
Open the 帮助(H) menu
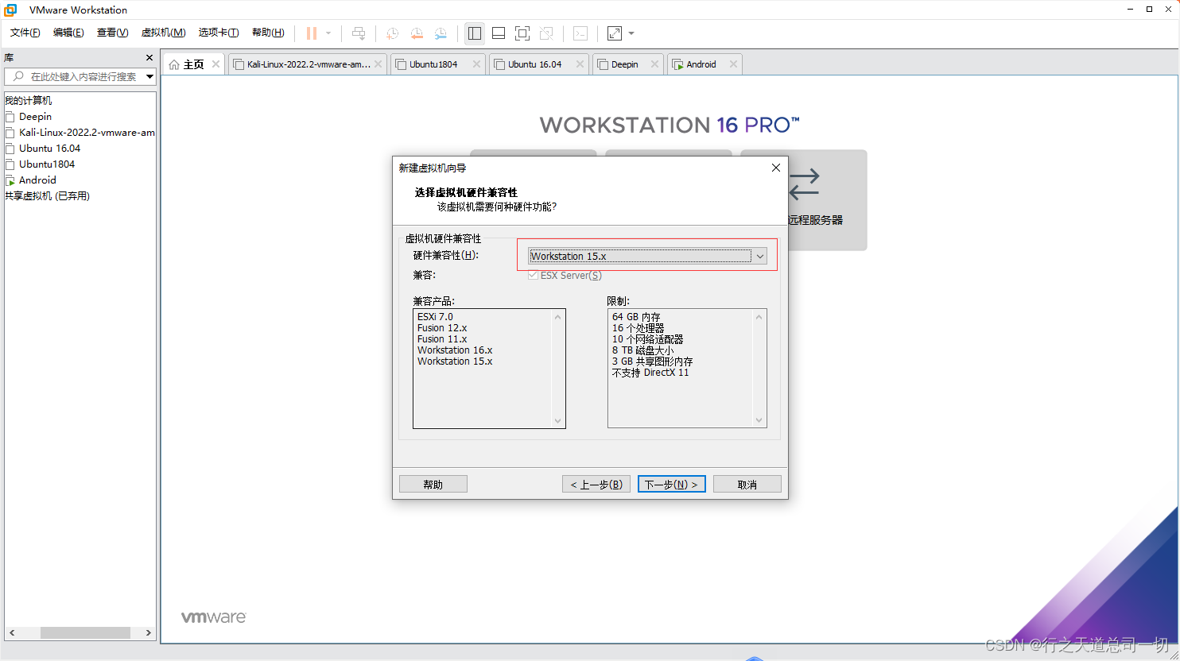click(268, 33)
